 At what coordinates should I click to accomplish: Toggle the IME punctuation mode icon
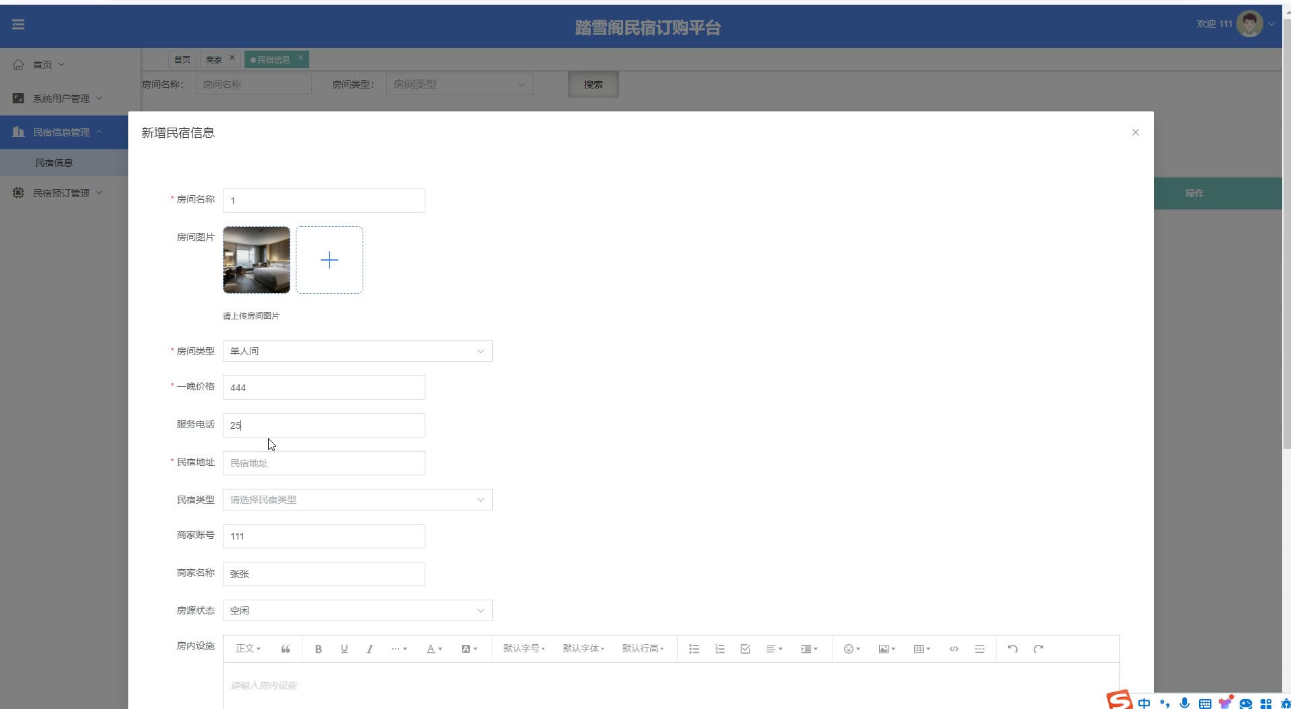1165,704
